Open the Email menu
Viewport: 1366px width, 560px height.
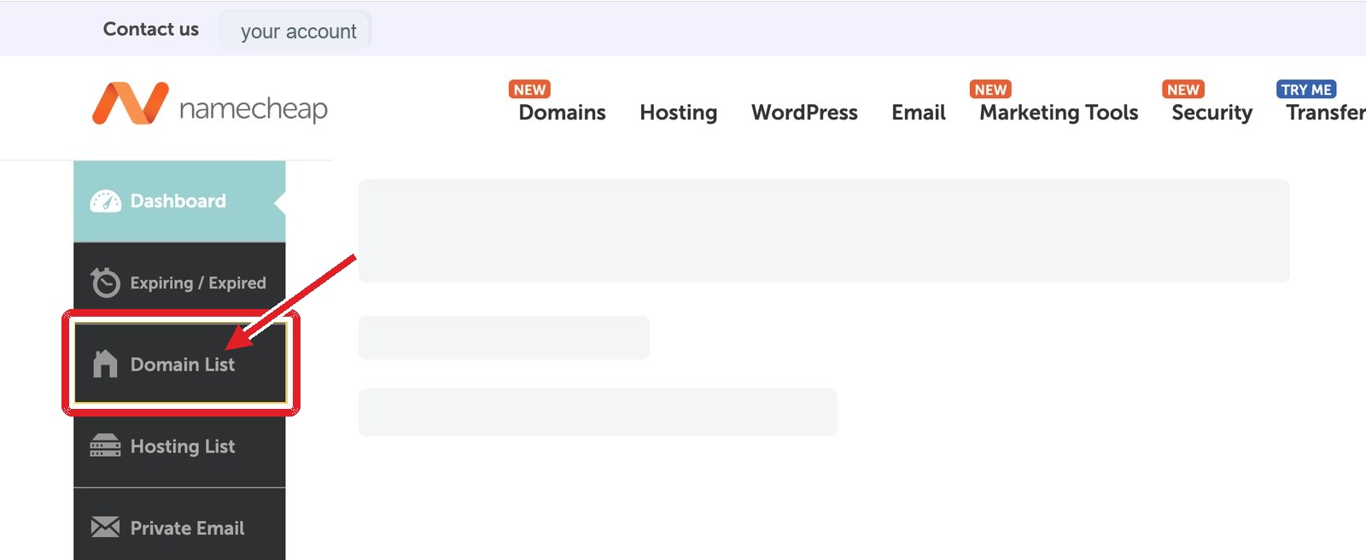[x=919, y=113]
